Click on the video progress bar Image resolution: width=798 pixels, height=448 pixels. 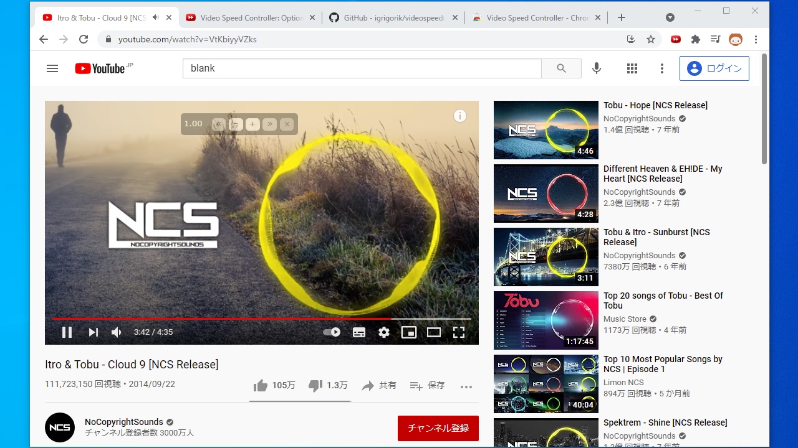262,319
